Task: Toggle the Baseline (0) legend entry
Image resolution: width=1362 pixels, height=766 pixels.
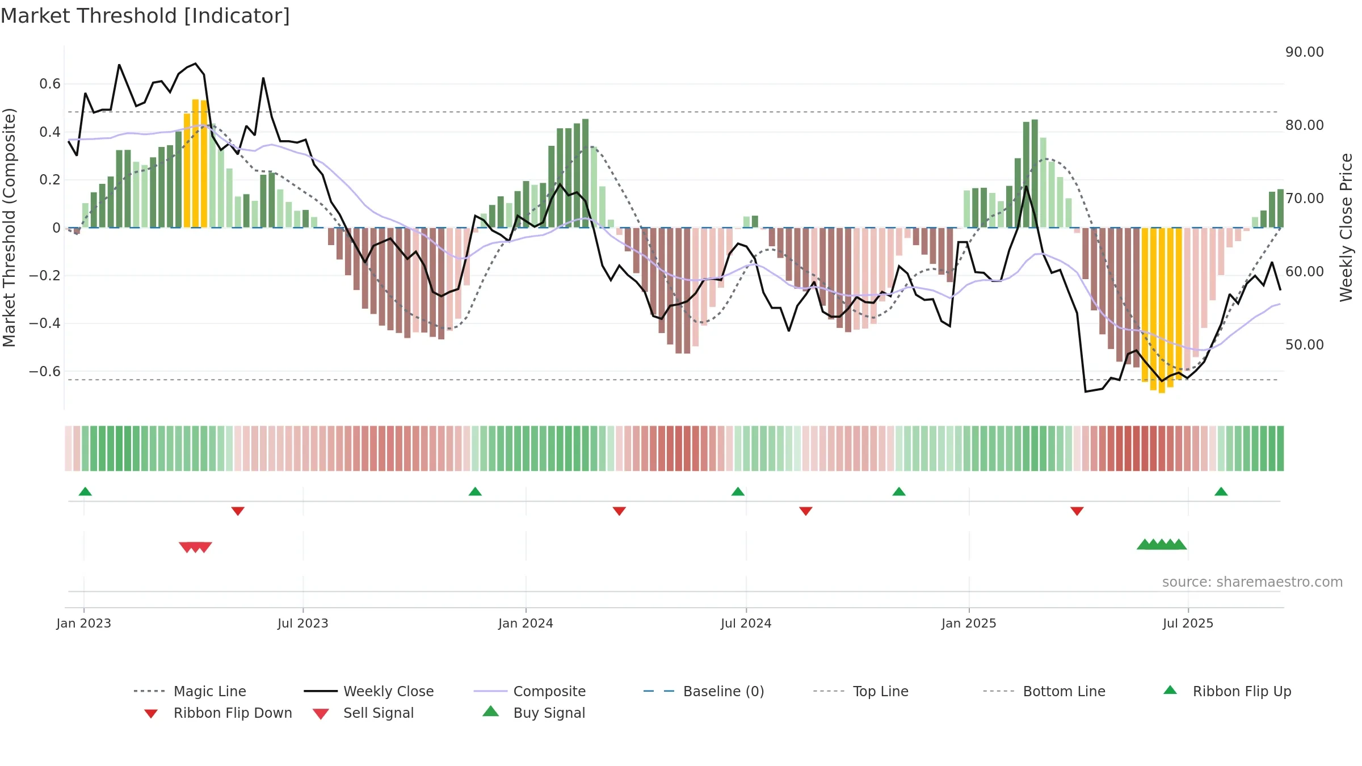Action: tap(704, 691)
